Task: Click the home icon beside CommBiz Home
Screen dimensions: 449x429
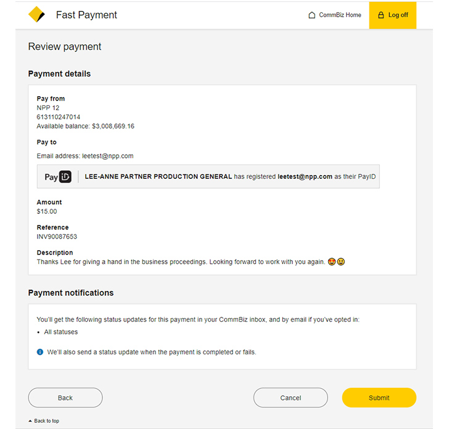Action: click(312, 15)
